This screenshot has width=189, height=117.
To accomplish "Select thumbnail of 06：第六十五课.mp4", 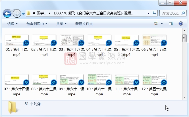I will tap(155, 40).
